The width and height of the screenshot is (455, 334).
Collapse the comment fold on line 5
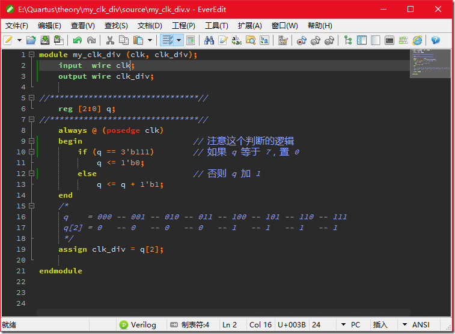32,98
